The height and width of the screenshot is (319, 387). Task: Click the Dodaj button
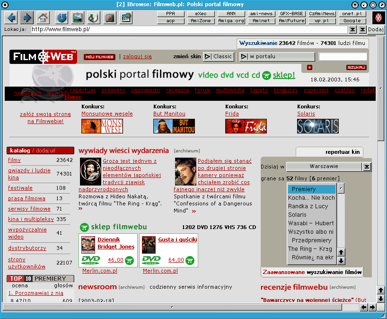376,30
